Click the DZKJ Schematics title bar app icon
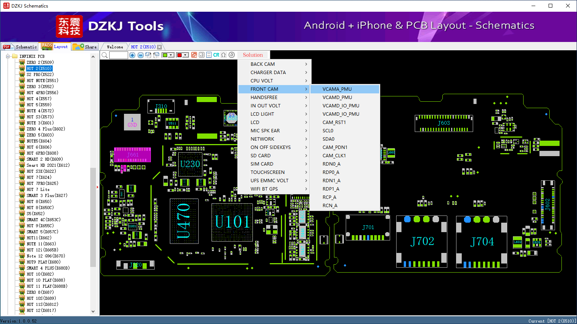The height and width of the screenshot is (324, 577). pyautogui.click(x=6, y=6)
